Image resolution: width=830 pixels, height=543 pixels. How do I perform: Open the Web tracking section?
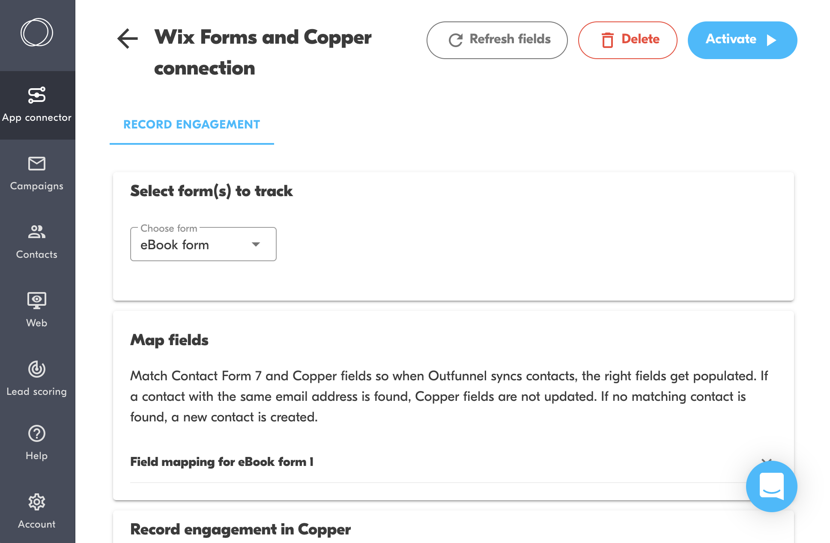tap(37, 310)
